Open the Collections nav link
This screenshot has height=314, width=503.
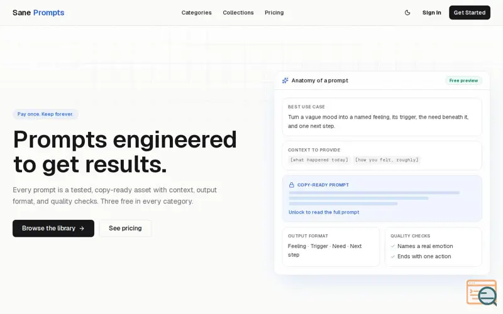(x=238, y=13)
